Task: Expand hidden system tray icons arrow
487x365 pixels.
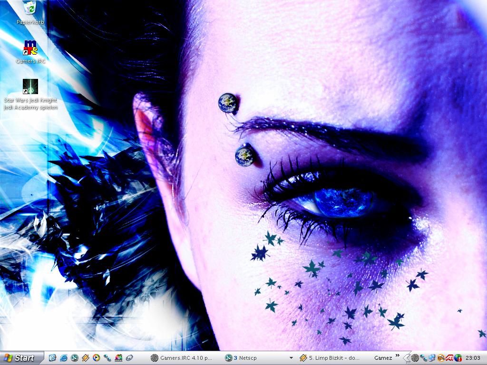Action: tap(407, 358)
